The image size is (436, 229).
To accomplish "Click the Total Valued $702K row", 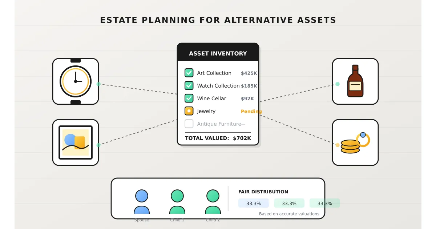I will tap(218, 138).
